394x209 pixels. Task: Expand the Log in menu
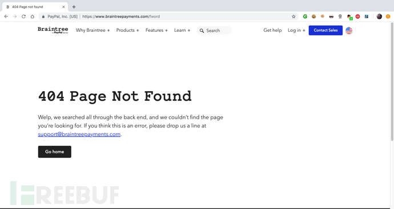pos(296,30)
